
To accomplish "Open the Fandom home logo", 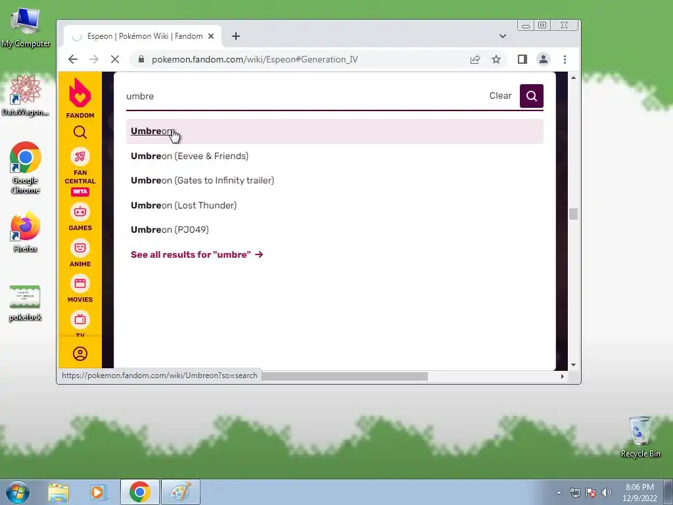I will click(80, 98).
